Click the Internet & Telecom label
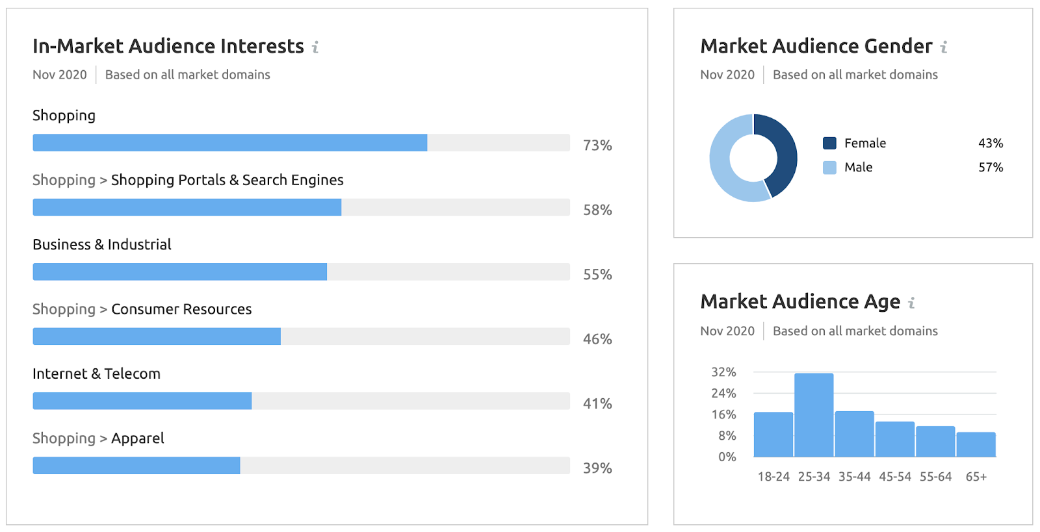 (x=96, y=374)
